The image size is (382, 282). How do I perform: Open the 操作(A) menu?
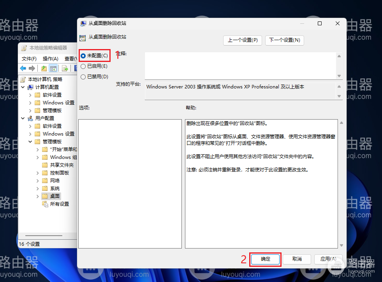(x=51, y=59)
